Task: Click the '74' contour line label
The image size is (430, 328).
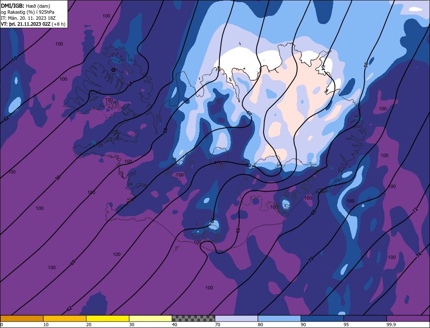Action: (419, 255)
